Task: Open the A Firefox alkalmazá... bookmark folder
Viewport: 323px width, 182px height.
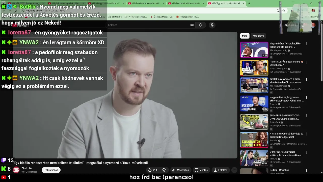Action: 136,17
